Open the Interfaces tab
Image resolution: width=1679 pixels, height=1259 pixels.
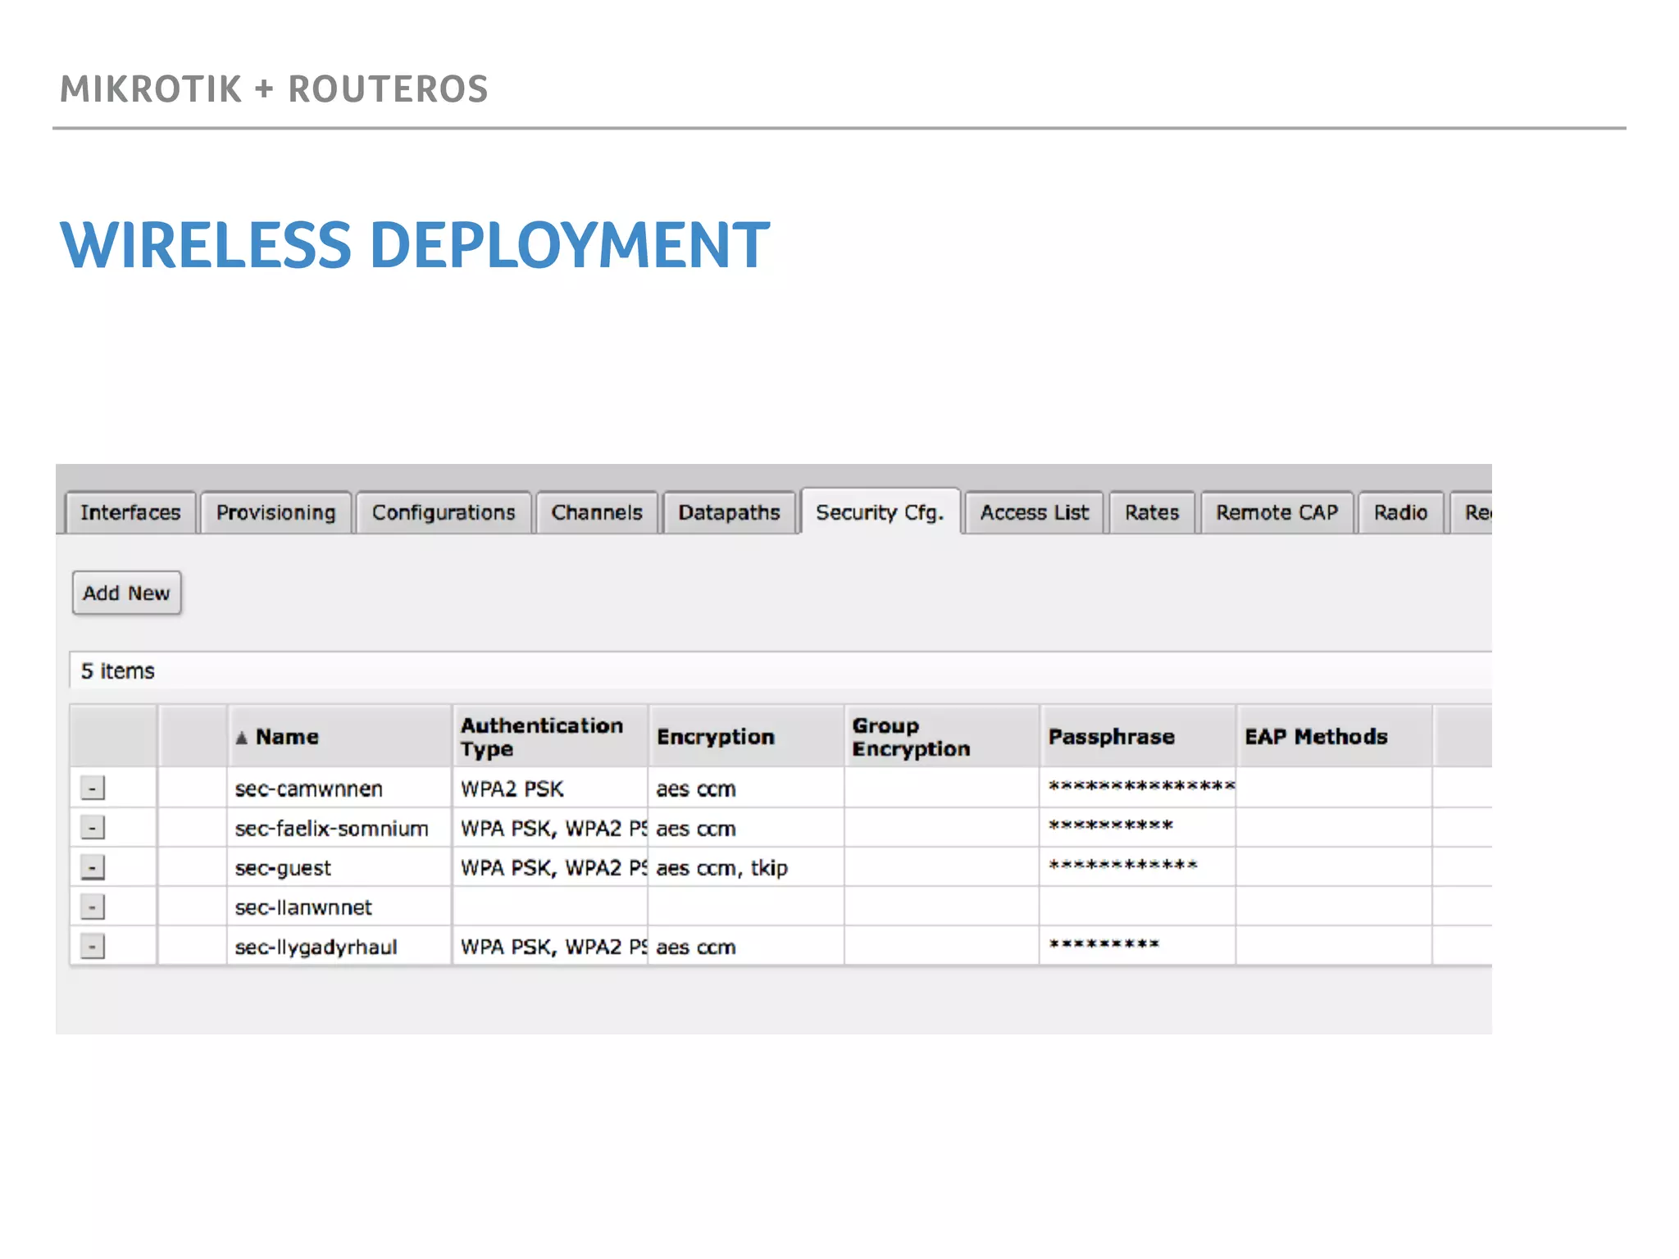(x=130, y=512)
